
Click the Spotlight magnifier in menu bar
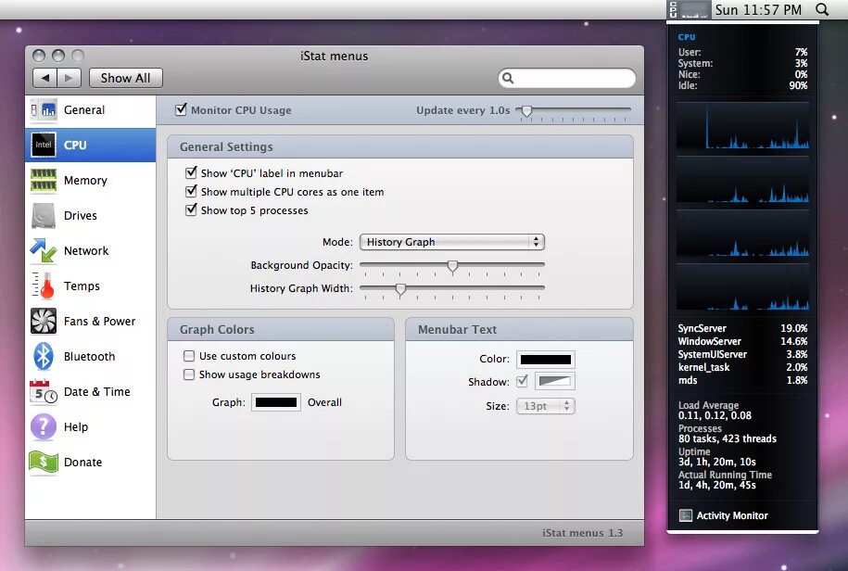click(822, 9)
